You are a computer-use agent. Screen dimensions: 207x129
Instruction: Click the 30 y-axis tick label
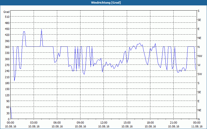[8, 113]
